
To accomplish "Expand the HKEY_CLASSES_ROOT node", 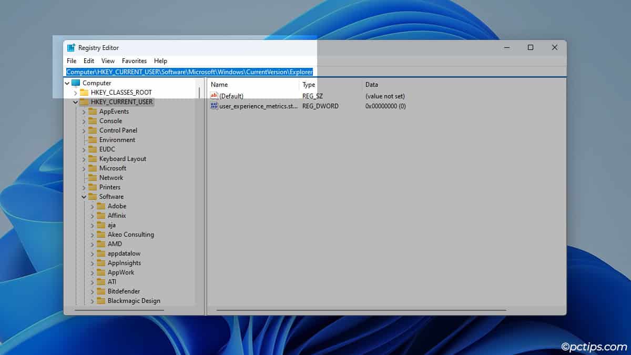I will tap(76, 93).
